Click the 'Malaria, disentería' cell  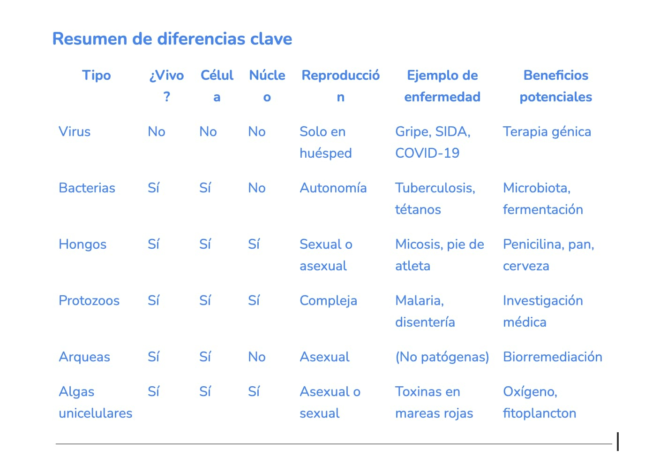point(425,311)
